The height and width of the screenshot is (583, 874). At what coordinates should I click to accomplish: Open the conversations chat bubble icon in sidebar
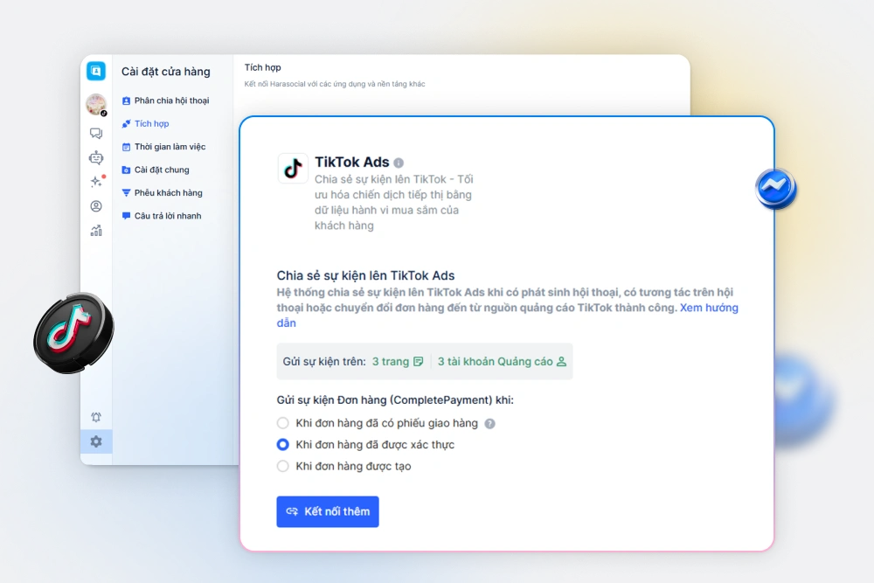[x=96, y=134]
